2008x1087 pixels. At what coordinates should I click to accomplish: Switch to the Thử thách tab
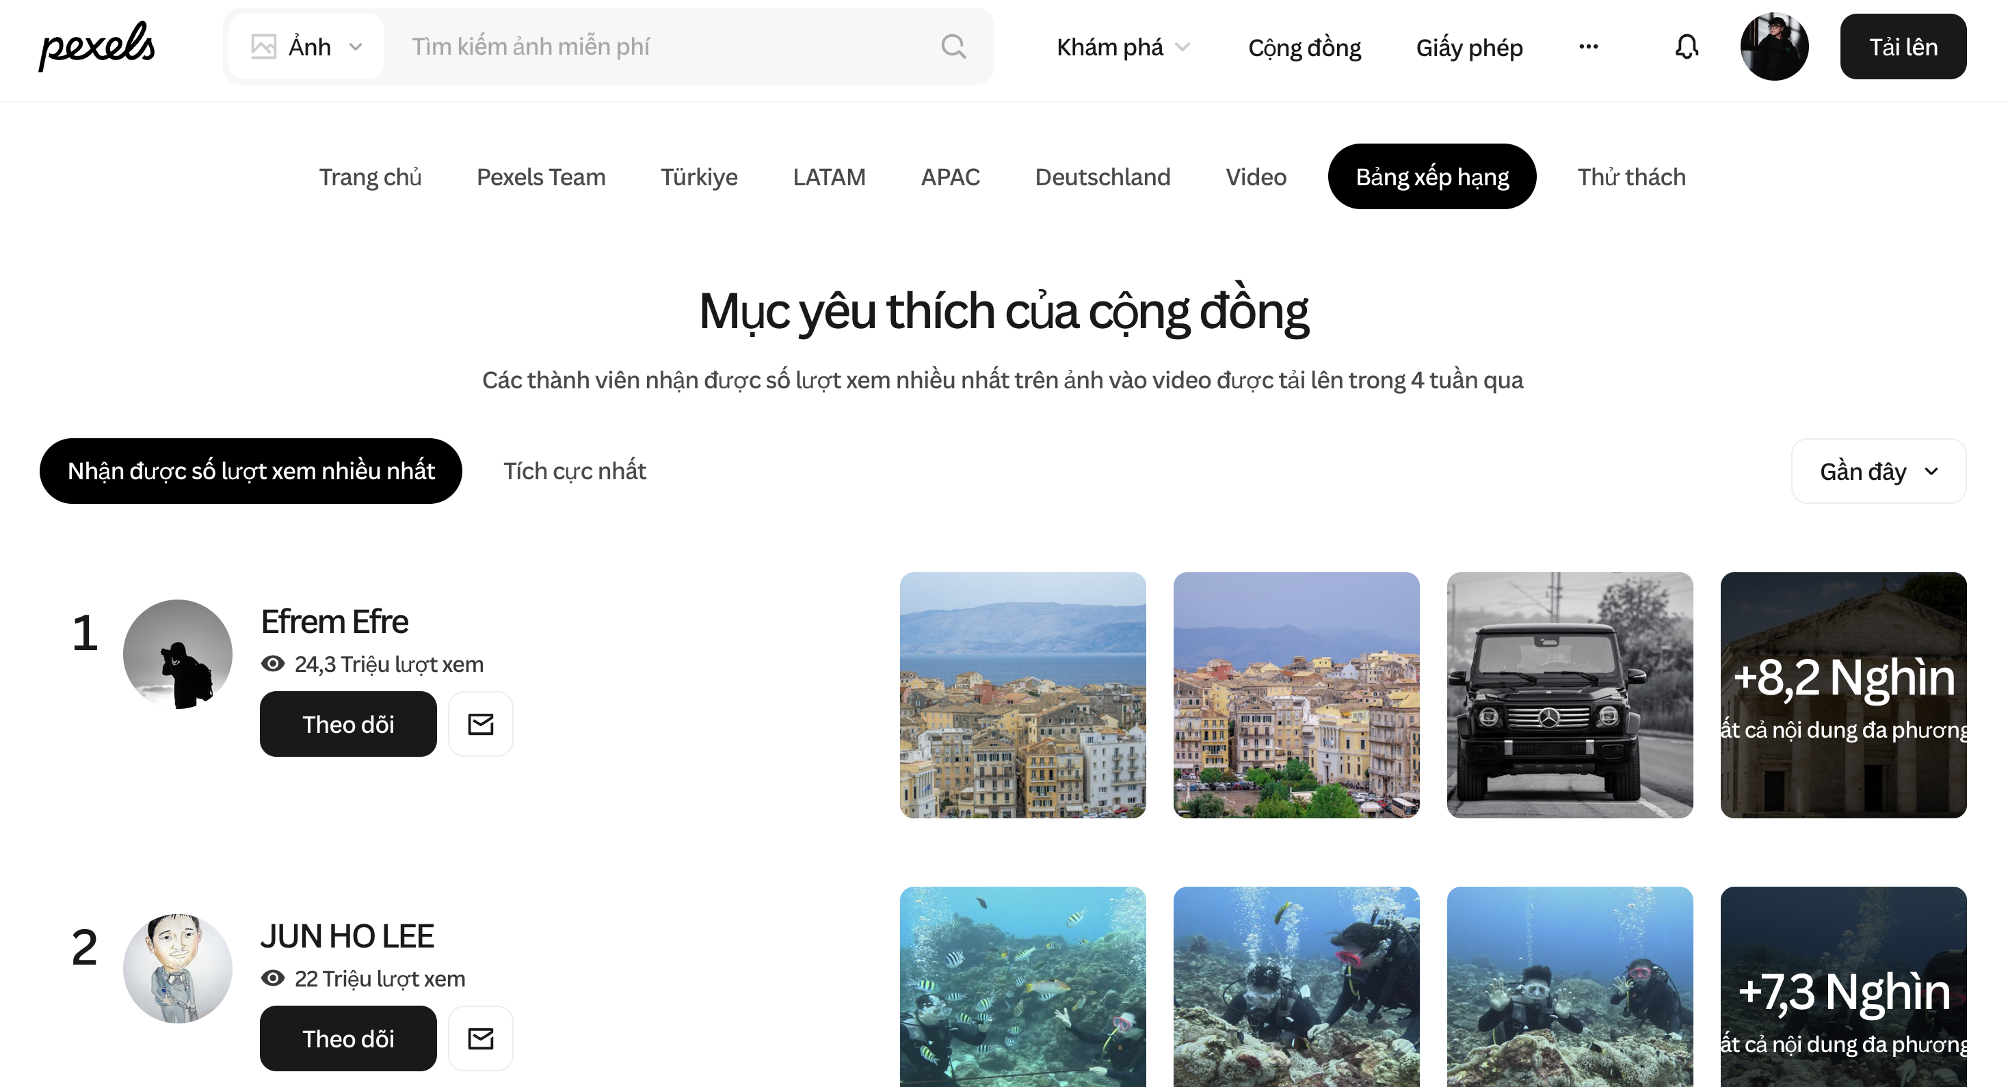point(1630,177)
